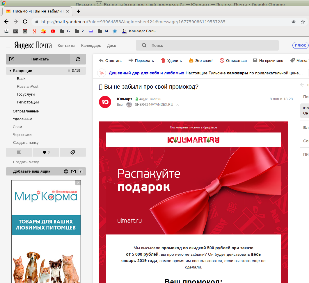
Task: Filter messages with attachments paperclip icon
Action: [x=73, y=152]
